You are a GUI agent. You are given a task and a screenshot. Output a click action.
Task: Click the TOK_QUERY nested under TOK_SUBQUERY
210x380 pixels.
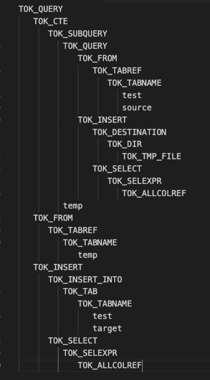coord(85,46)
